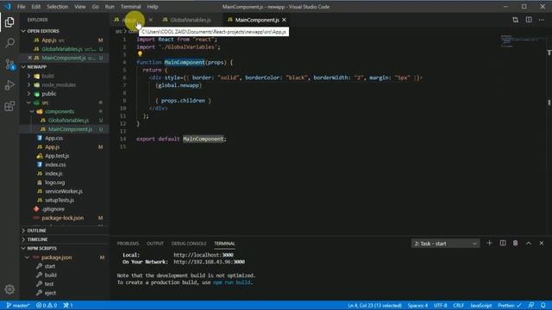Run the eject npm script
Image resolution: width=552 pixels, height=310 pixels.
click(50, 293)
